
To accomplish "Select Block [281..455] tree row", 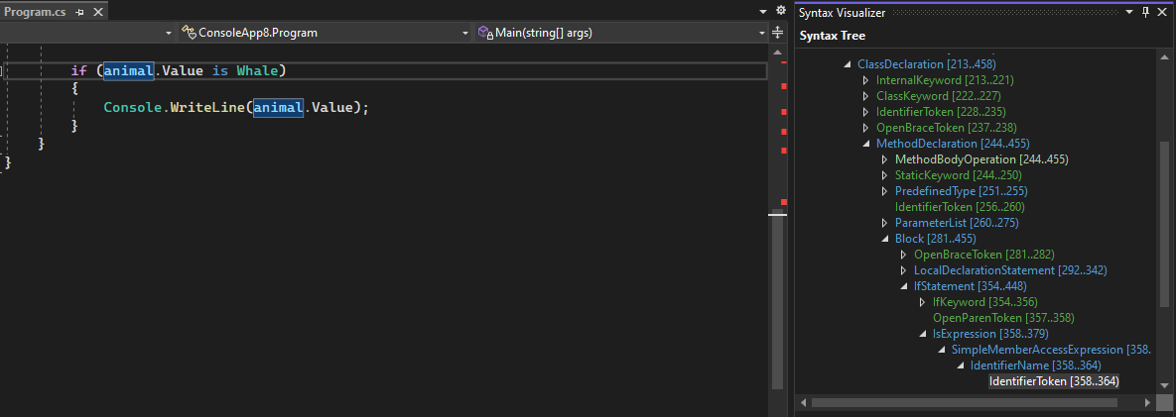I will pyautogui.click(x=935, y=239).
